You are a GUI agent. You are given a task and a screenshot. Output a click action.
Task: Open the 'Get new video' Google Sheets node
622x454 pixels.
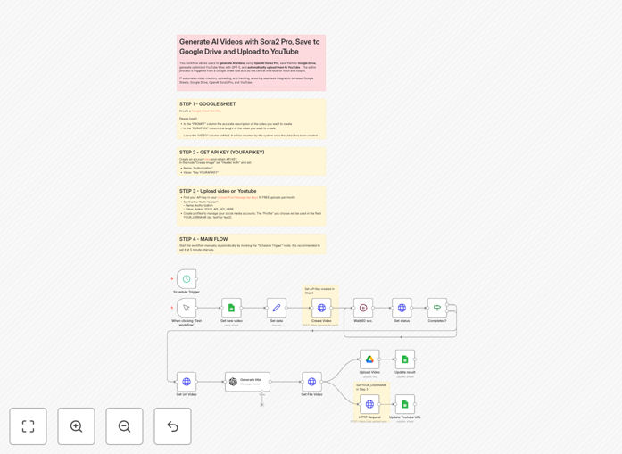[232, 308]
